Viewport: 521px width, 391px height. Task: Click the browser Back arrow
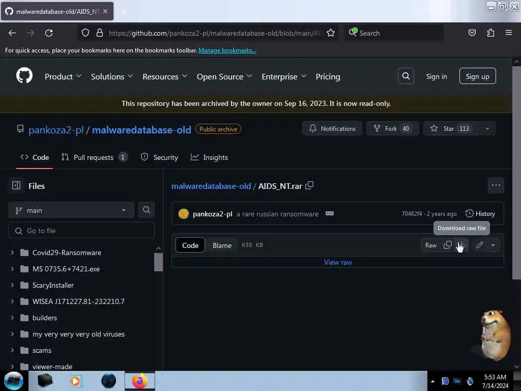coord(12,33)
